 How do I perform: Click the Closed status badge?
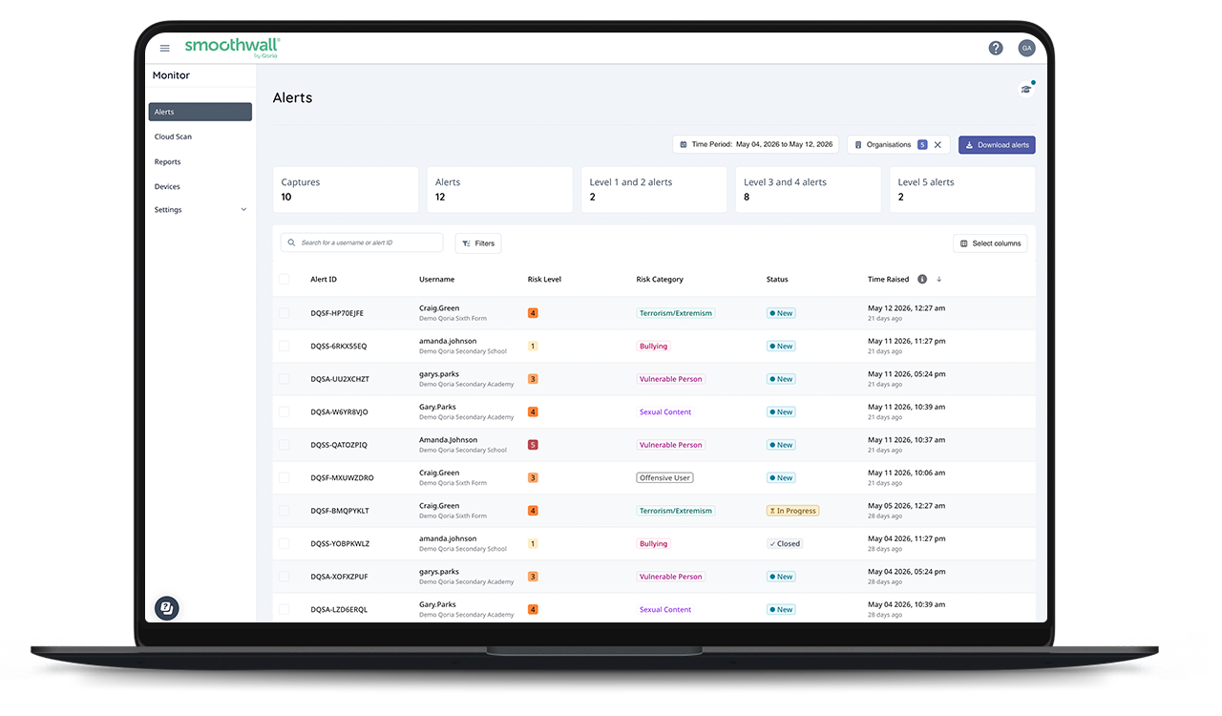(785, 543)
